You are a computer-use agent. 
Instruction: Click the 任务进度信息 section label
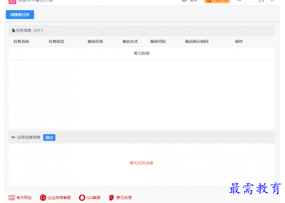tap(28, 137)
